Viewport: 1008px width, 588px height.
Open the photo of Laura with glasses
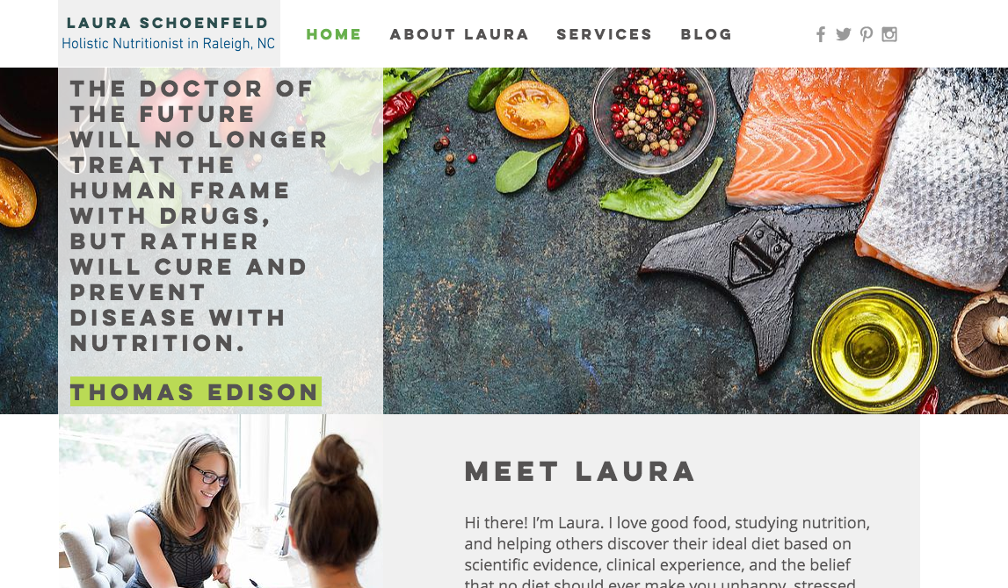pos(221,501)
